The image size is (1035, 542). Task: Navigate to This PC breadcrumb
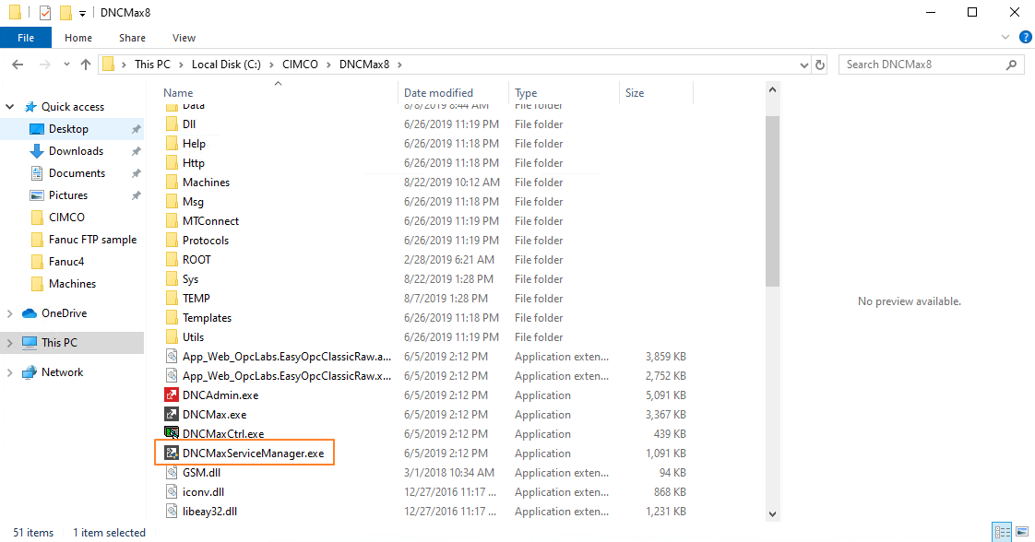[152, 65]
